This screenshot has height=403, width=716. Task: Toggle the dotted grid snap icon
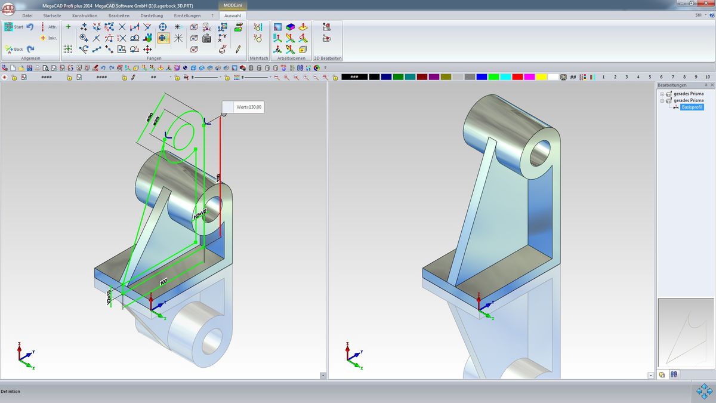[x=68, y=49]
